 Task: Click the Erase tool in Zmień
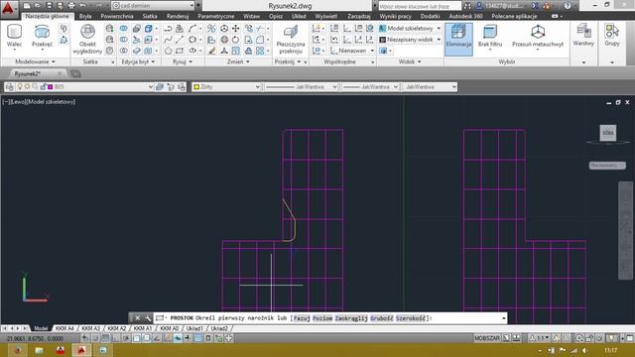click(211, 51)
